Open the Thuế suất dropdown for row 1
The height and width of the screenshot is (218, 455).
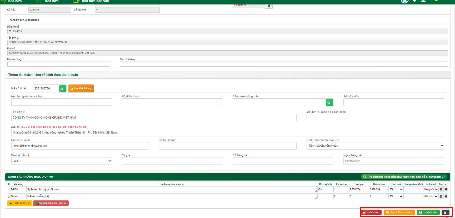396,189
